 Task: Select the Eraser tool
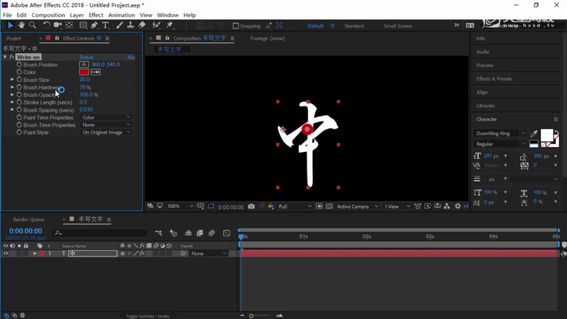tap(142, 25)
